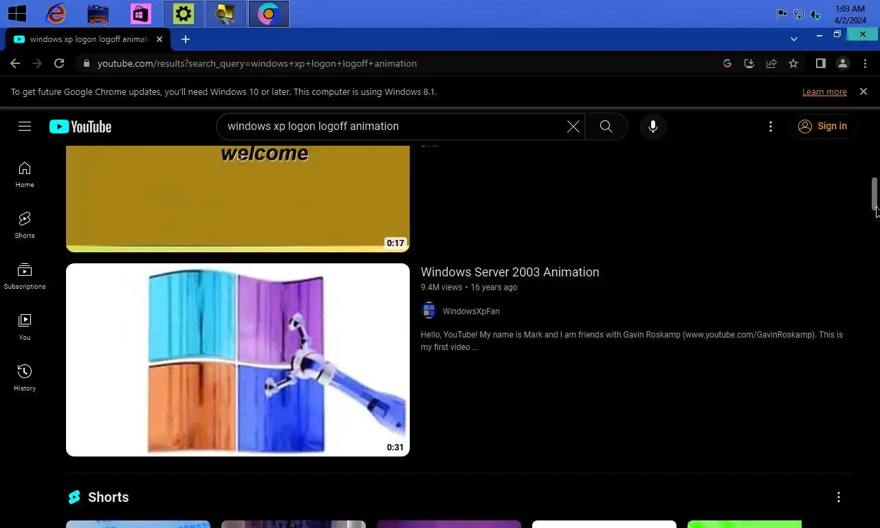Open the gear settings taskbar app
The width and height of the screenshot is (880, 528).
click(183, 14)
